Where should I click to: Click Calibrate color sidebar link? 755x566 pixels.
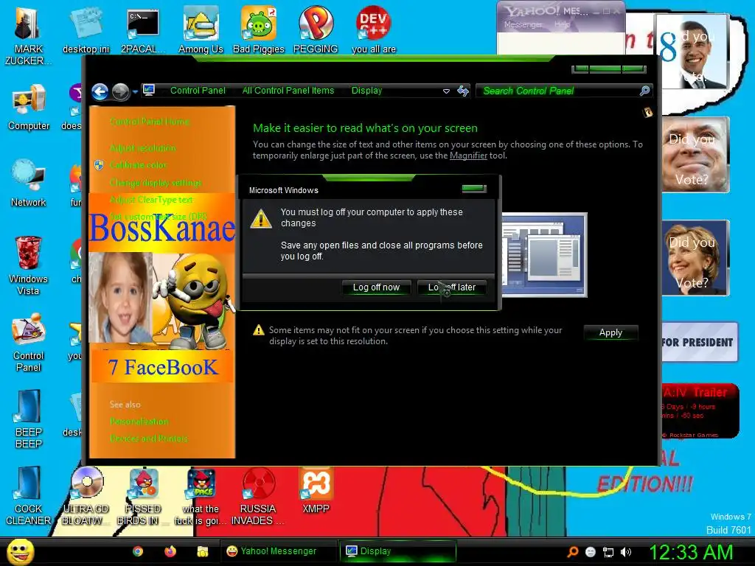[138, 165]
